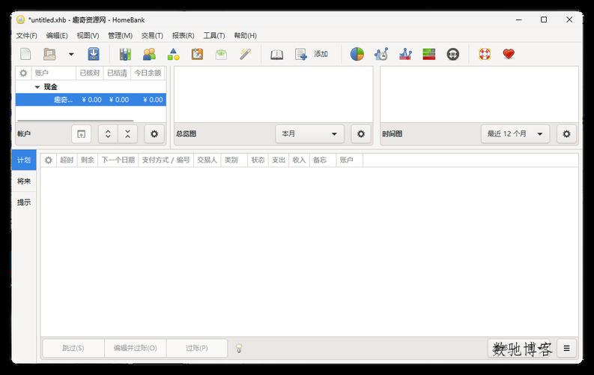The height and width of the screenshot is (375, 594).
Task: Open the hamburger menu button at bottom
Action: (566, 348)
